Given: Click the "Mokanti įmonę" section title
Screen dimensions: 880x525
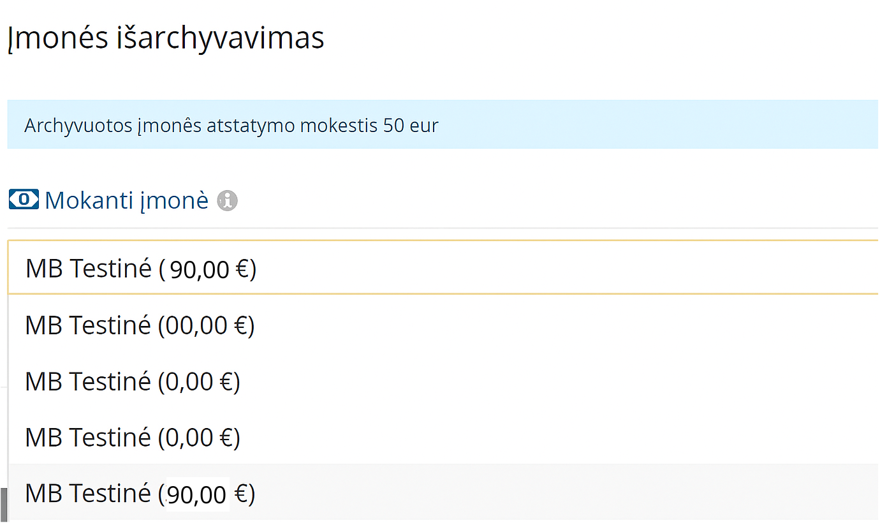Looking at the screenshot, I should click(x=126, y=200).
